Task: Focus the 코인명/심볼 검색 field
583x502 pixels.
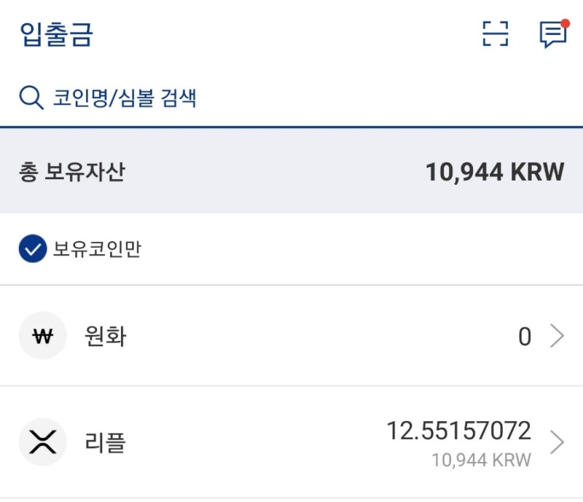Action: coord(291,98)
